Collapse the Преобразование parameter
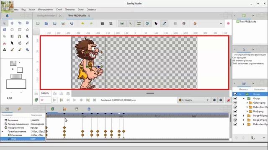Viewport: 268px width, 150px height. click(3, 132)
